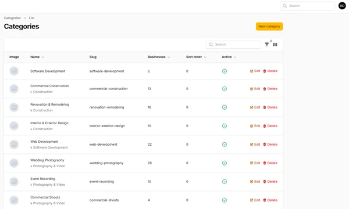Click the commercial-construction slug
Image resolution: width=349 pixels, height=209 pixels.
(x=108, y=89)
